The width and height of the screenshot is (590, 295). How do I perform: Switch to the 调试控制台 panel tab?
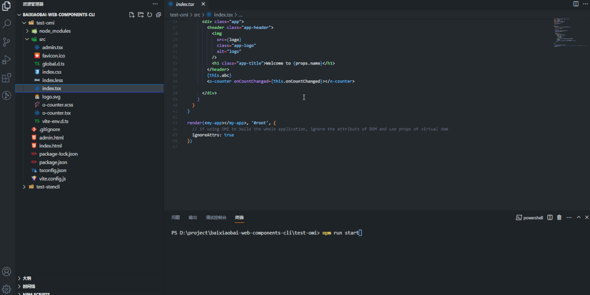pos(216,217)
